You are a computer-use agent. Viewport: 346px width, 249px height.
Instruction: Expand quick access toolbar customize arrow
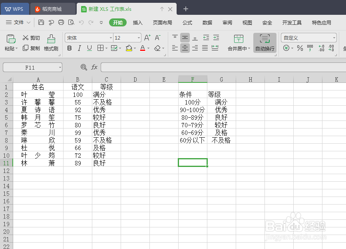tap(101, 22)
